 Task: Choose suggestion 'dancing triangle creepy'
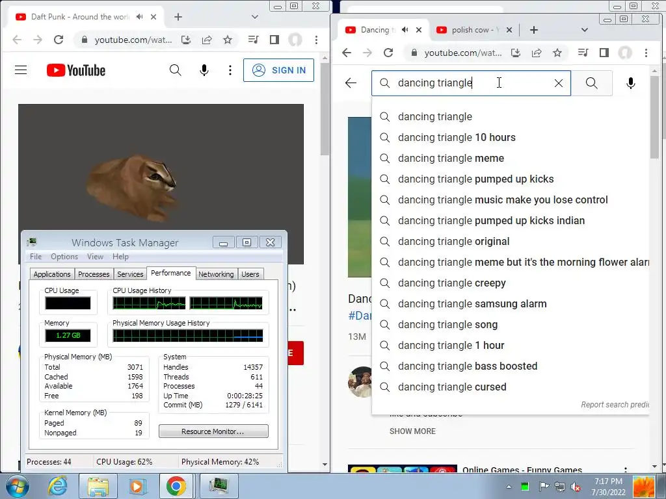510,283
